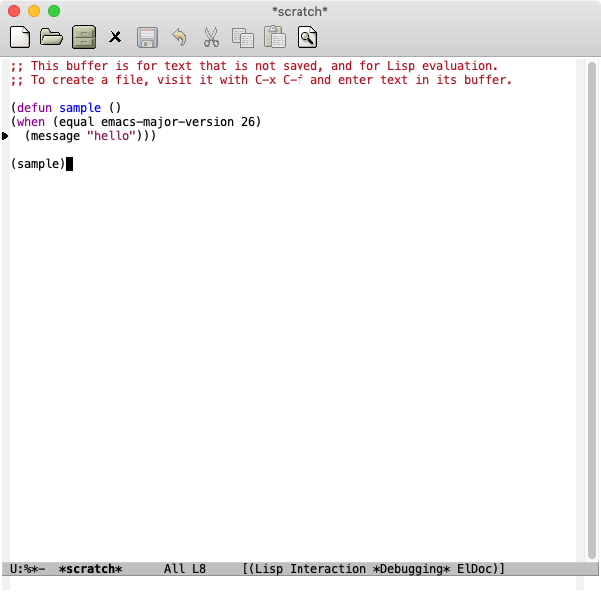Cut the selection using the scissors icon
Viewport: 601px width, 592px height.
(x=211, y=38)
